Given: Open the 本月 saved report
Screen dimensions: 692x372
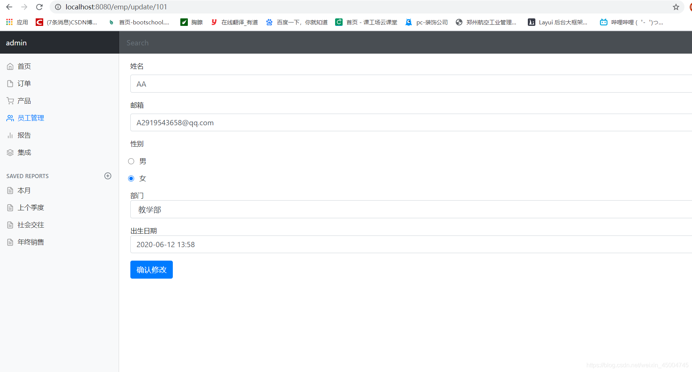Looking at the screenshot, I should (24, 190).
